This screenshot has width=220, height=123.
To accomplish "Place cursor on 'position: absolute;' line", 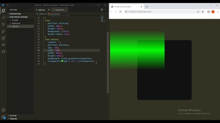I will pos(58,45).
